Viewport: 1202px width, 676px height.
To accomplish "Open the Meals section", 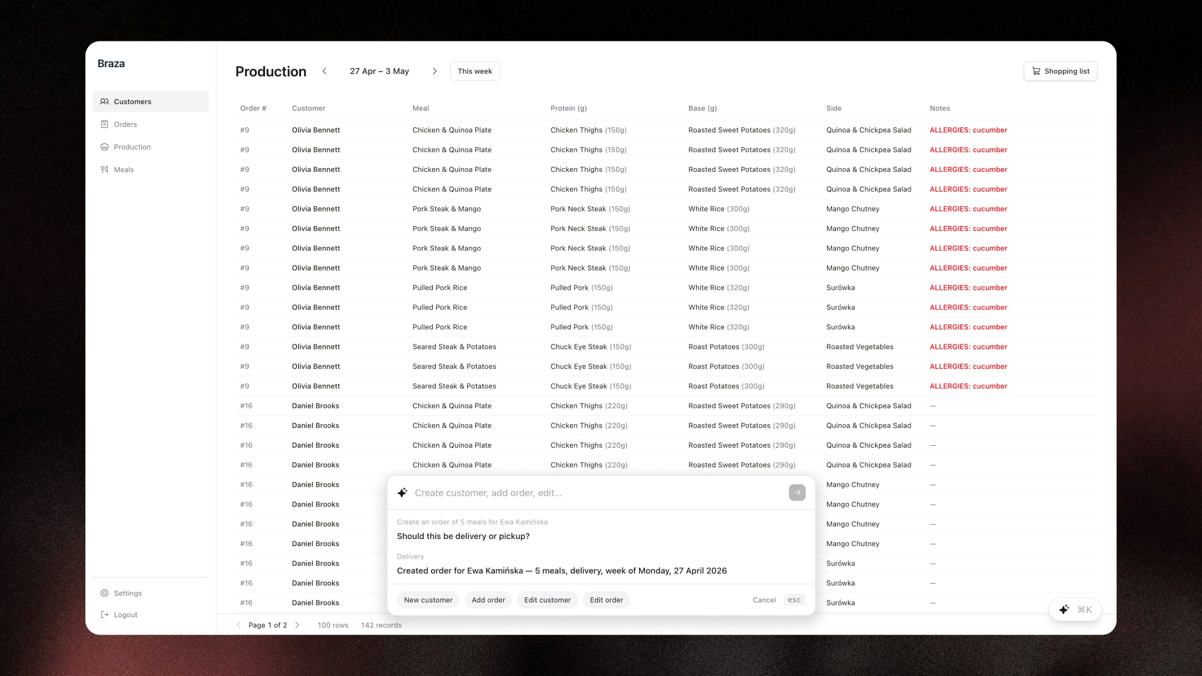I will tap(150, 170).
